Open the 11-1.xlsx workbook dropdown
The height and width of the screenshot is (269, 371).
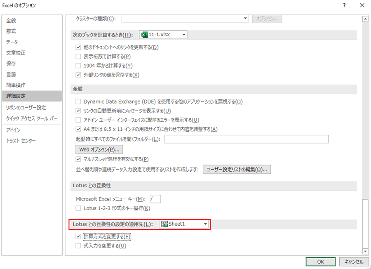[x=163, y=35]
